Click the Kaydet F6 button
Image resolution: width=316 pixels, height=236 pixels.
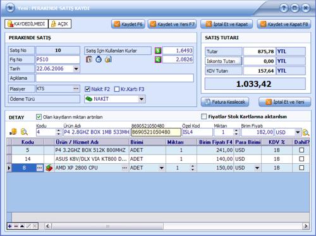pyautogui.click(x=128, y=24)
